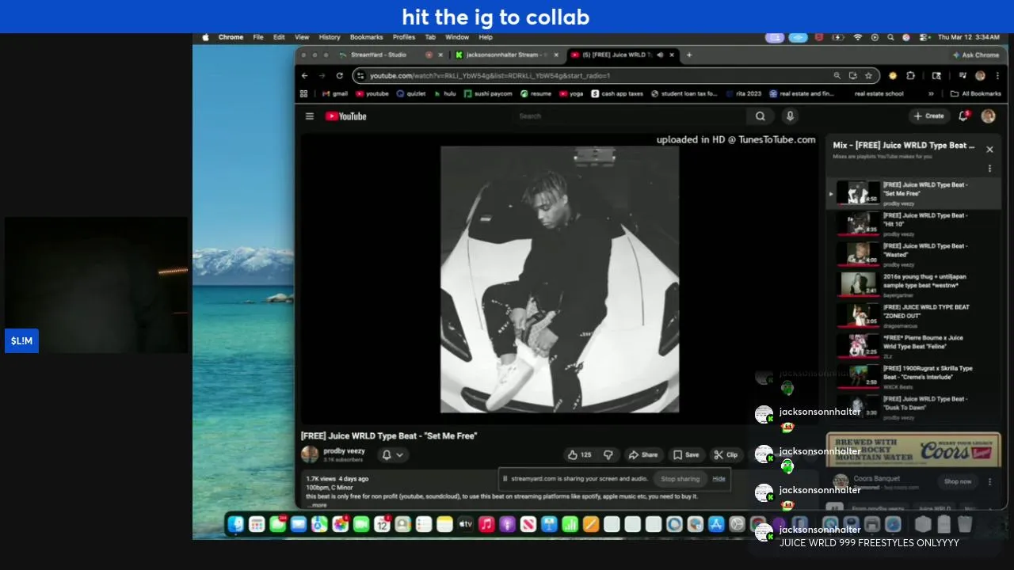
Task: Play "Hit 10" from the Mix list
Action: click(x=912, y=224)
